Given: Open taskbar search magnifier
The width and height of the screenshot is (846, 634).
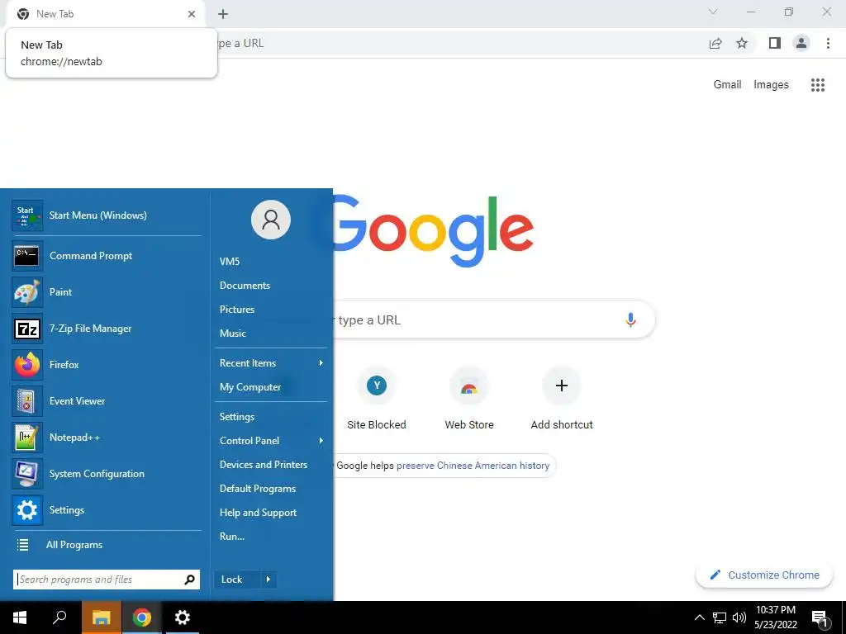Looking at the screenshot, I should (x=59, y=617).
